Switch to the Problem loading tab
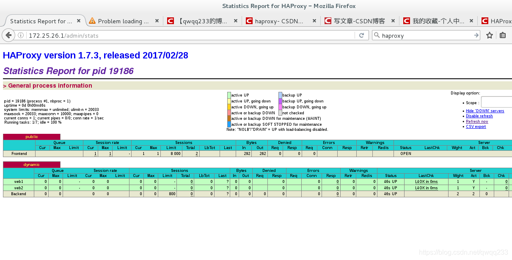 pos(123,21)
